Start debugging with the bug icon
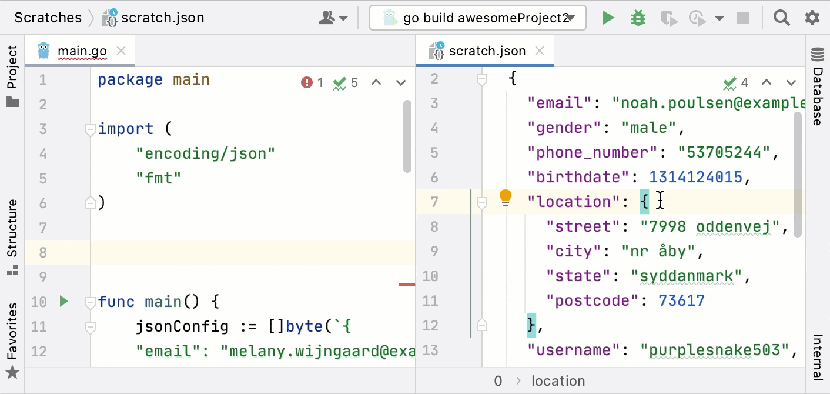 coord(638,17)
